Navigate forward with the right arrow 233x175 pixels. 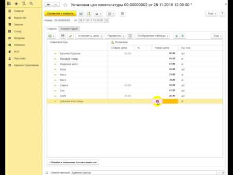[x=55, y=5]
